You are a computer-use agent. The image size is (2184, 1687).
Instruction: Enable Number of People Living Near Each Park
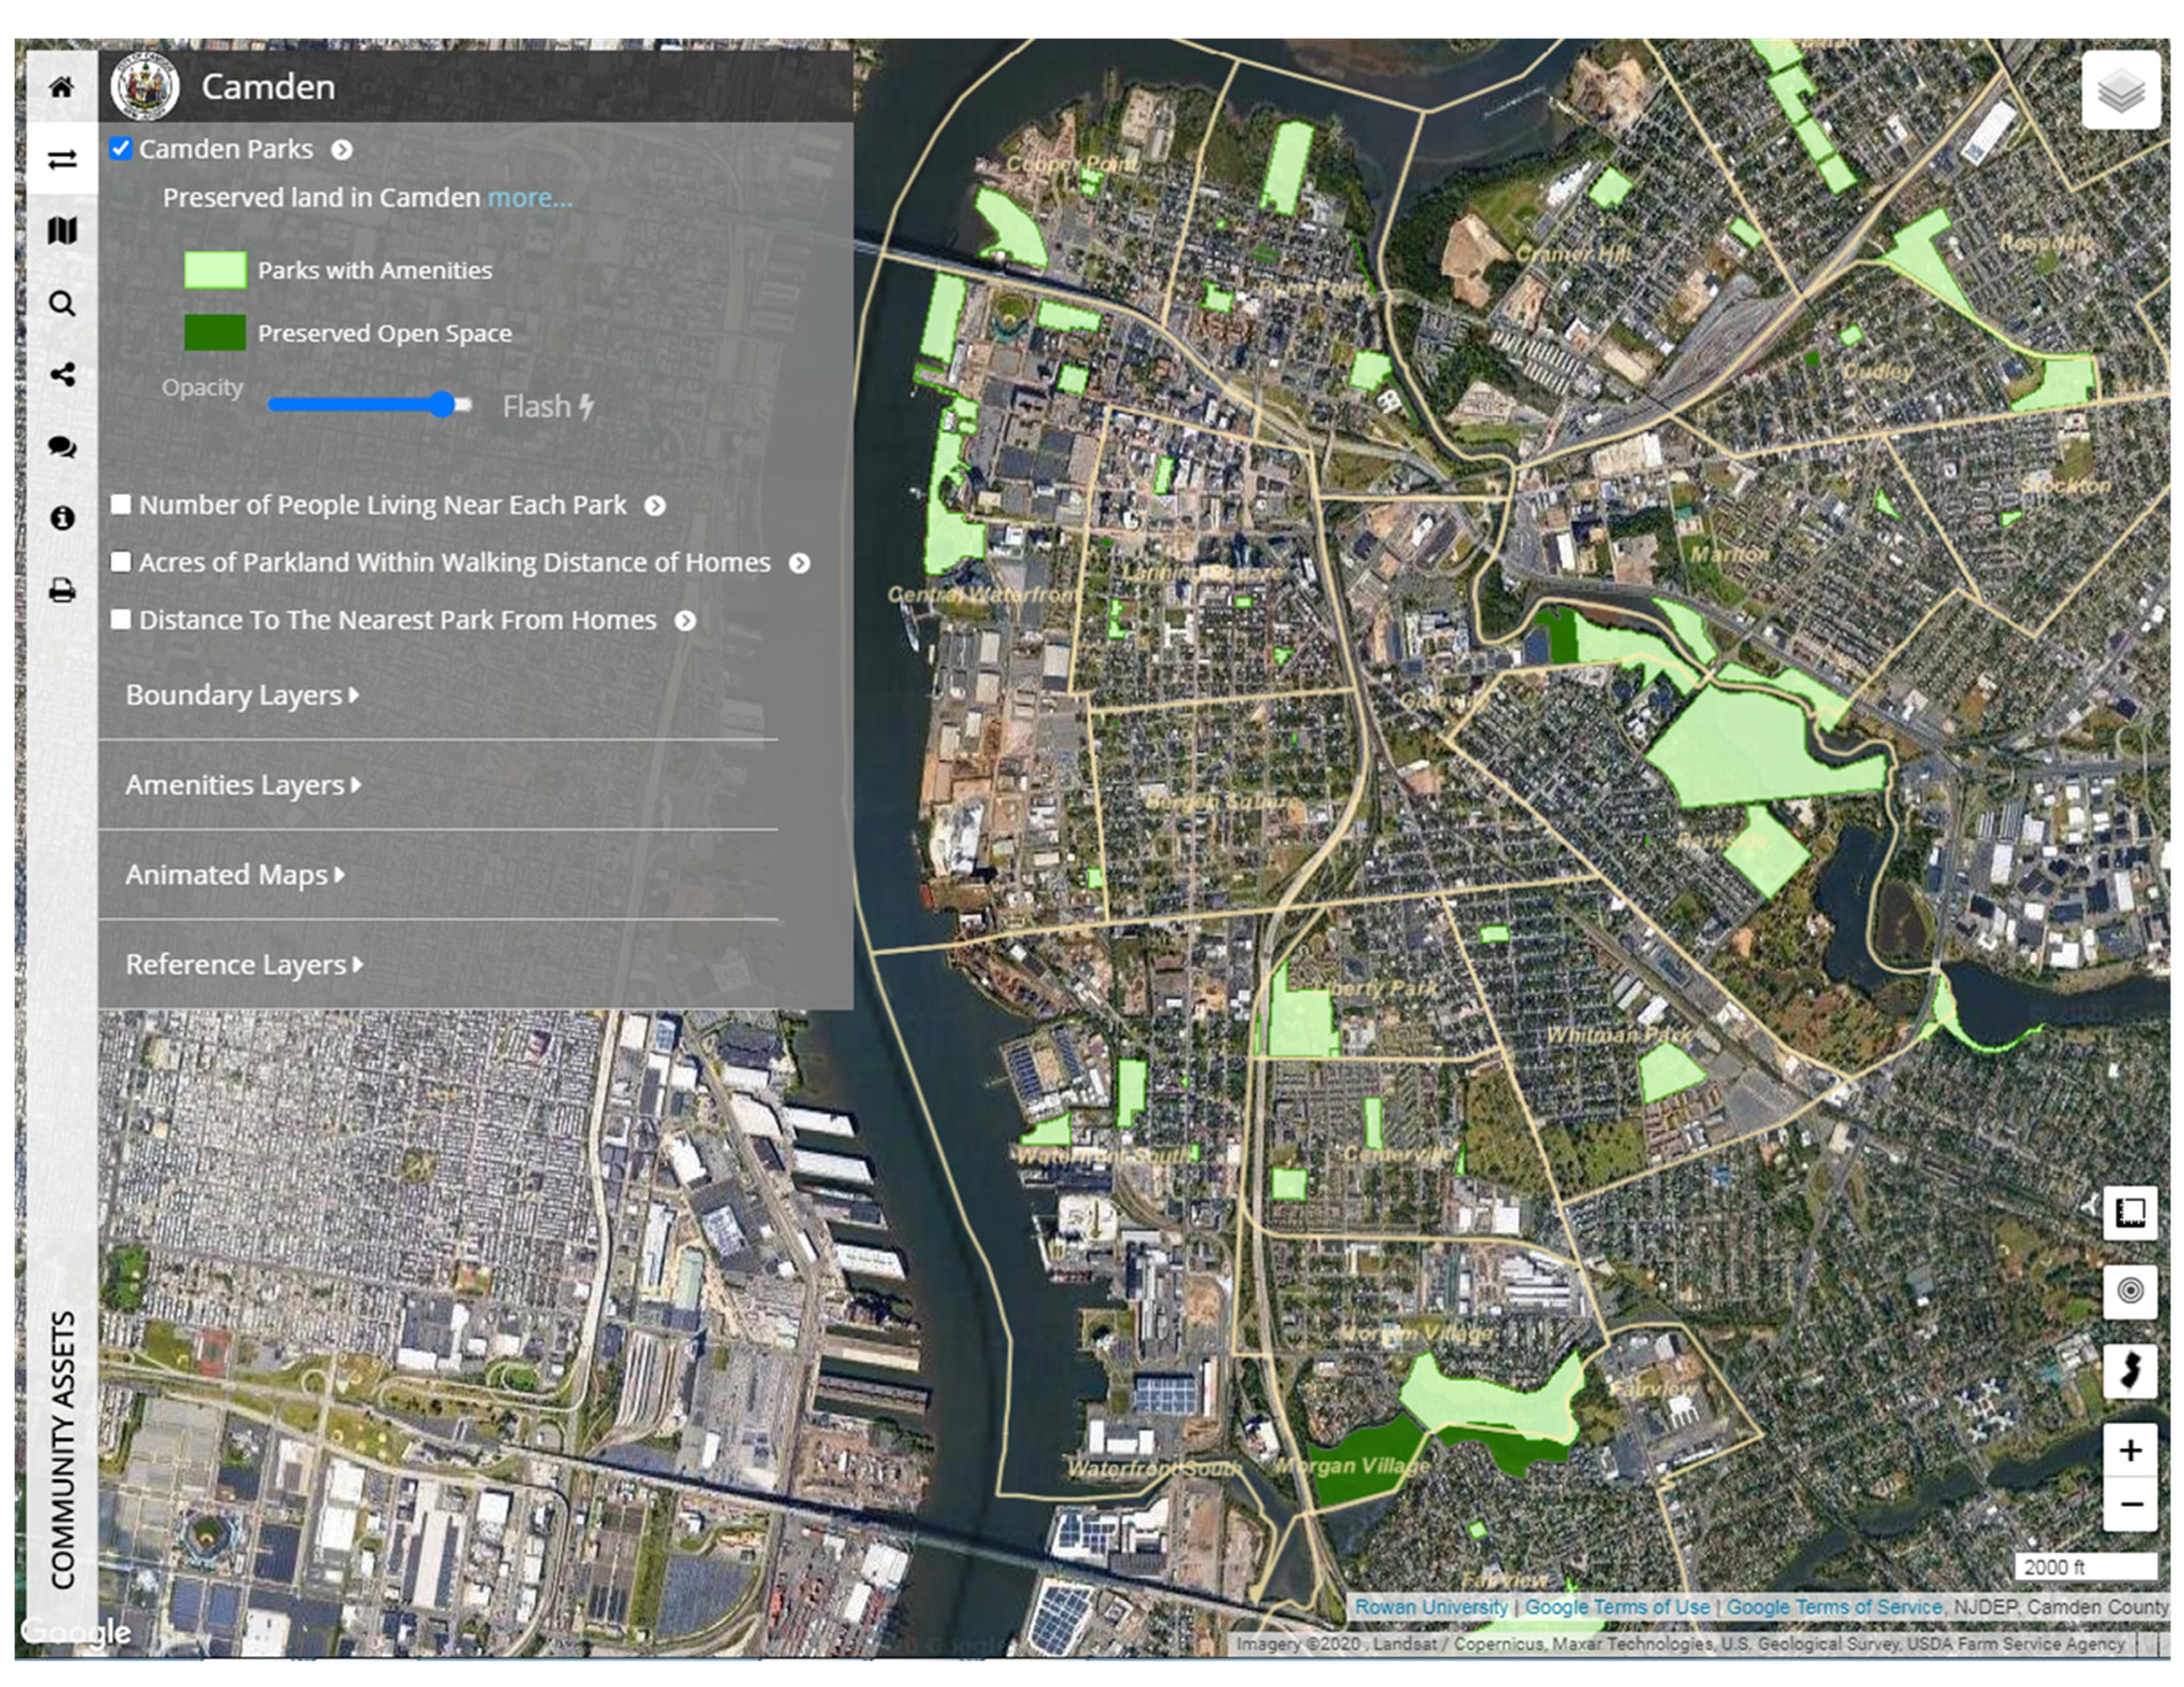point(121,505)
